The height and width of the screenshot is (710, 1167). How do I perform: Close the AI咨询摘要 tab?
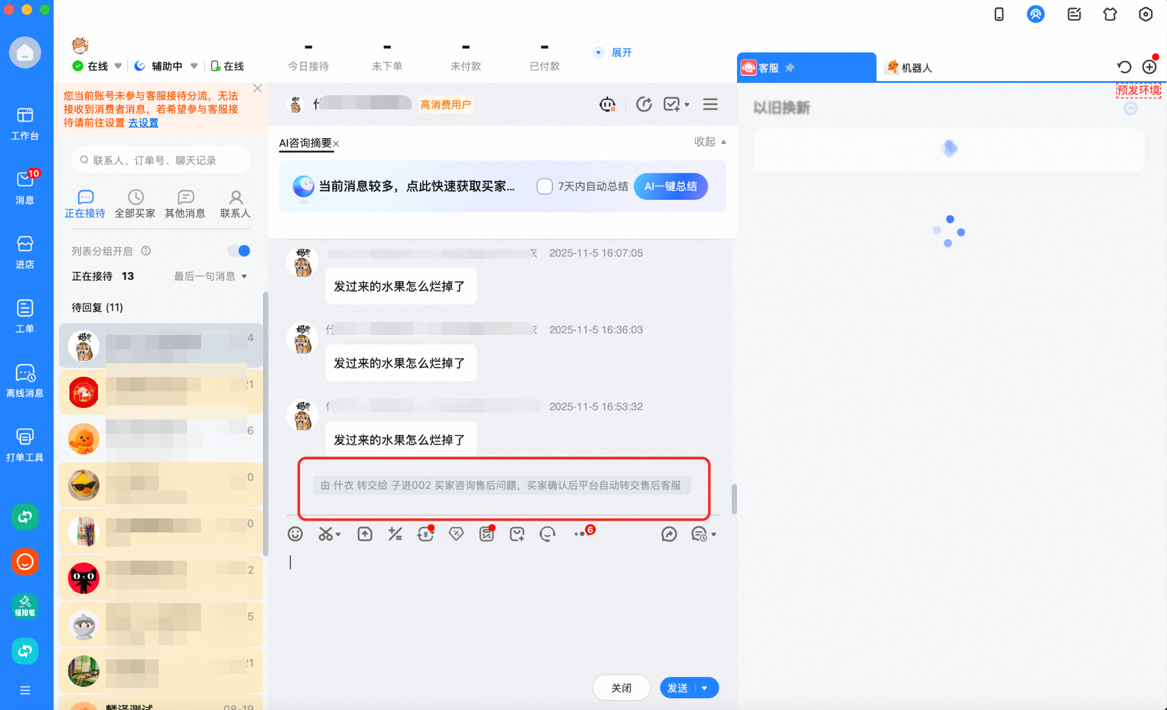(x=336, y=143)
